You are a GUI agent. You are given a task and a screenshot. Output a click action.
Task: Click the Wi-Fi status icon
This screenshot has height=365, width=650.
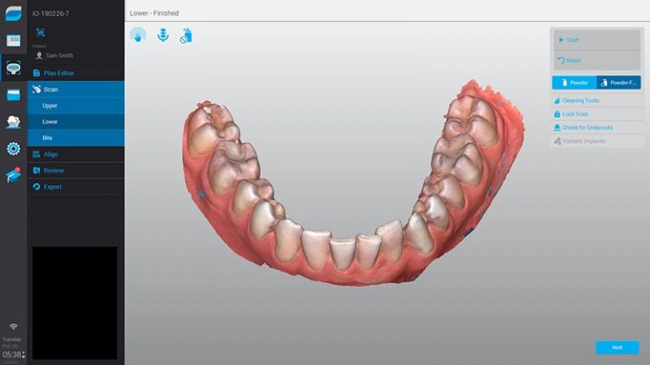(14, 326)
